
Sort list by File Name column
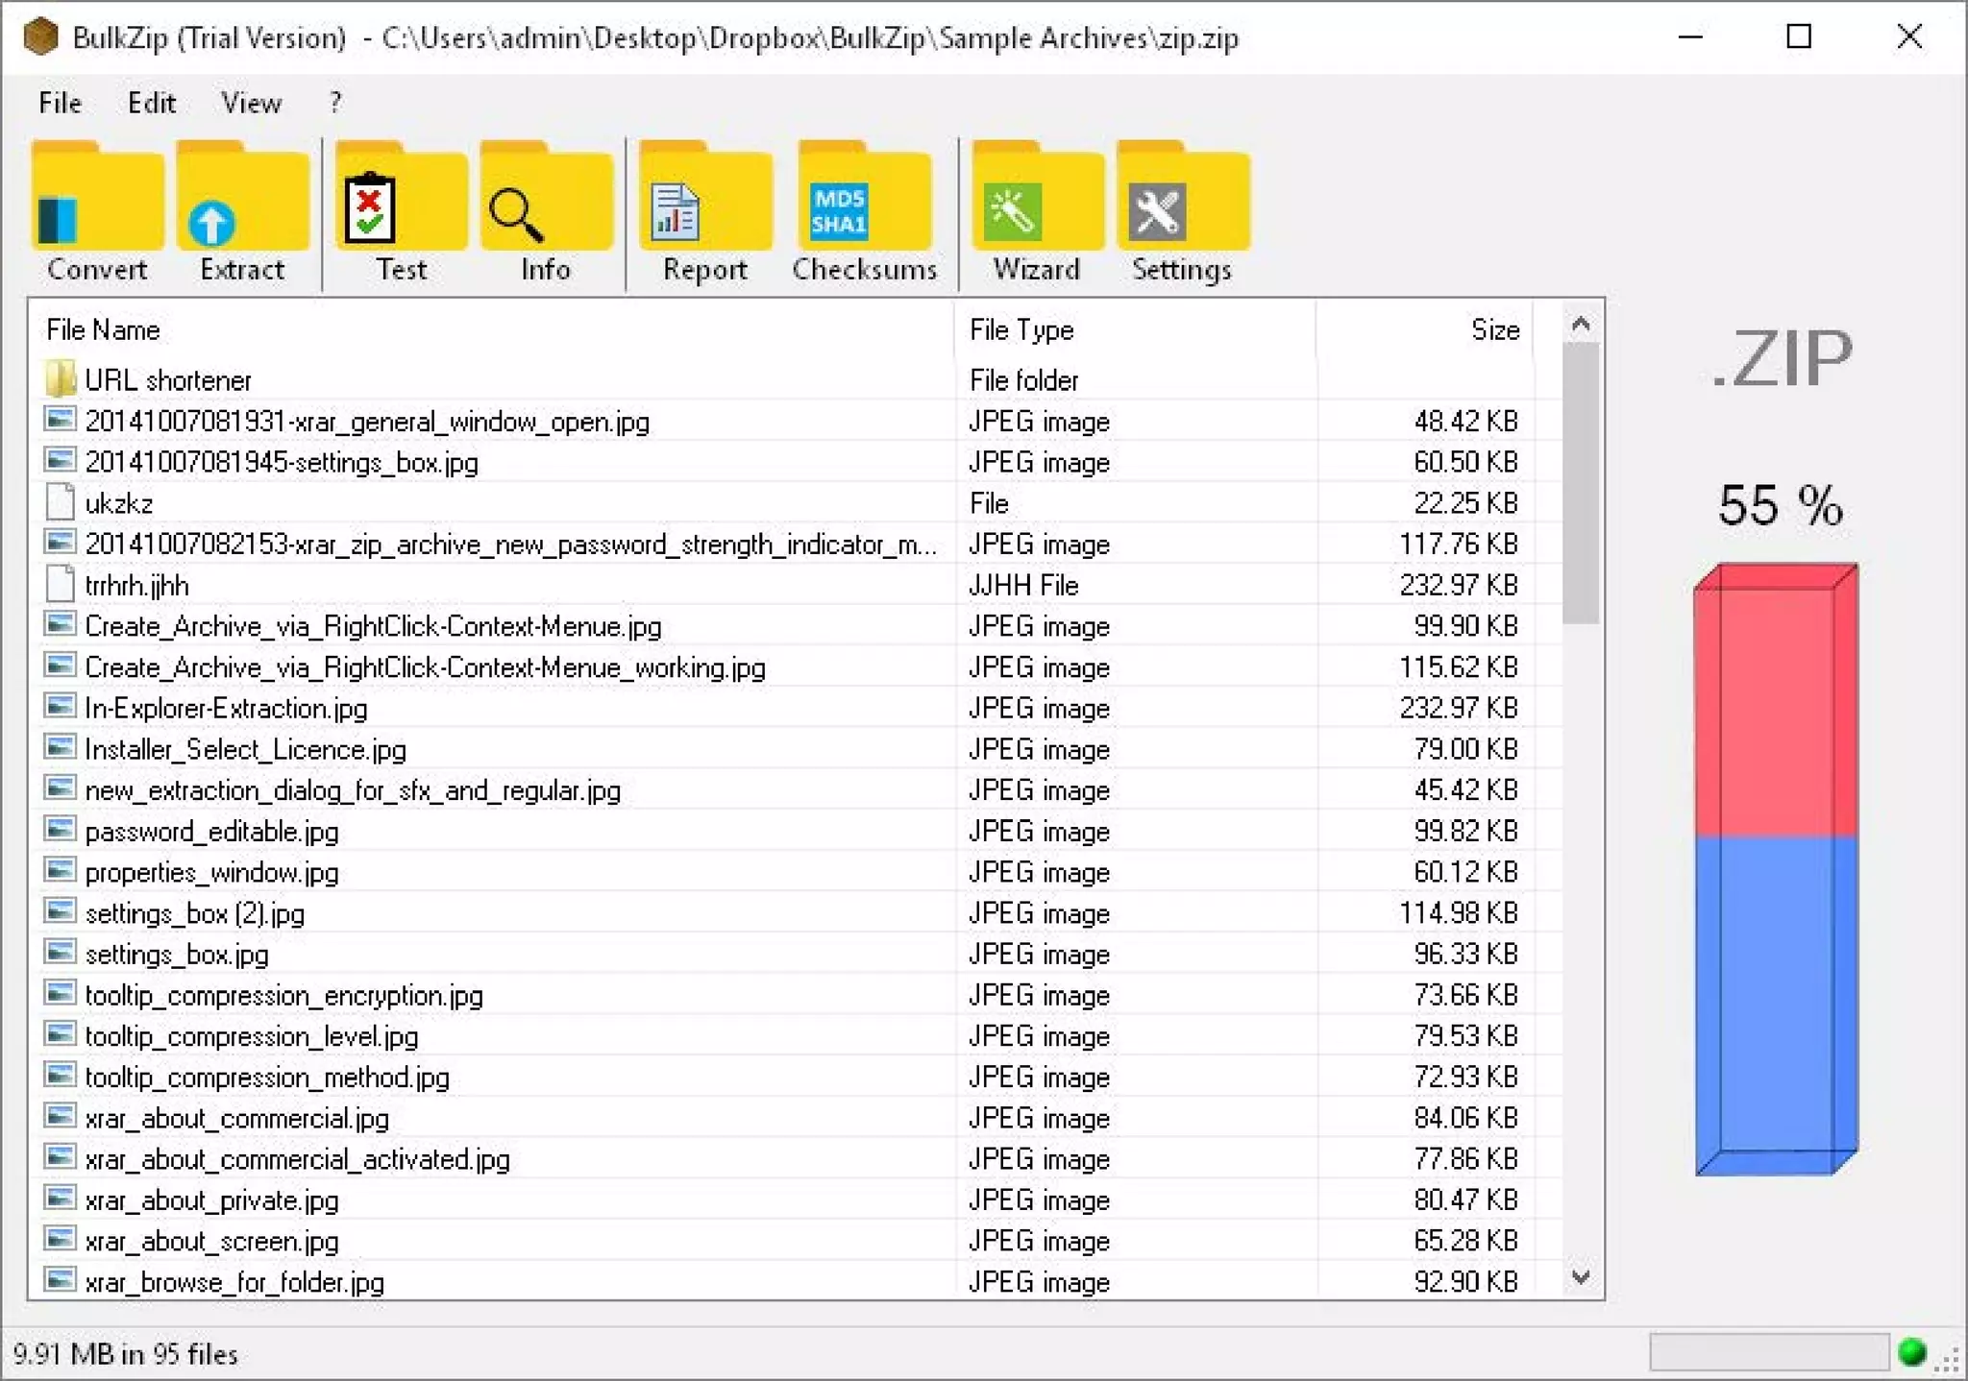104,330
